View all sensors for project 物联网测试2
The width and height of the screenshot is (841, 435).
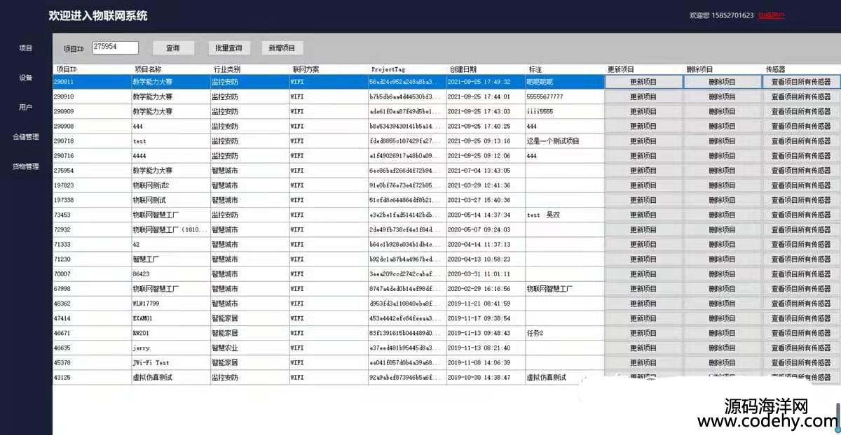pyautogui.click(x=800, y=185)
